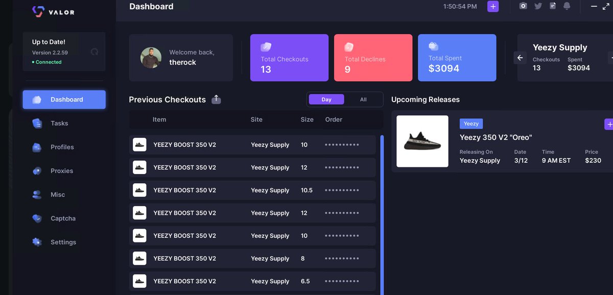Click the Upcoming Releases heading
The width and height of the screenshot is (613, 295).
[426, 100]
